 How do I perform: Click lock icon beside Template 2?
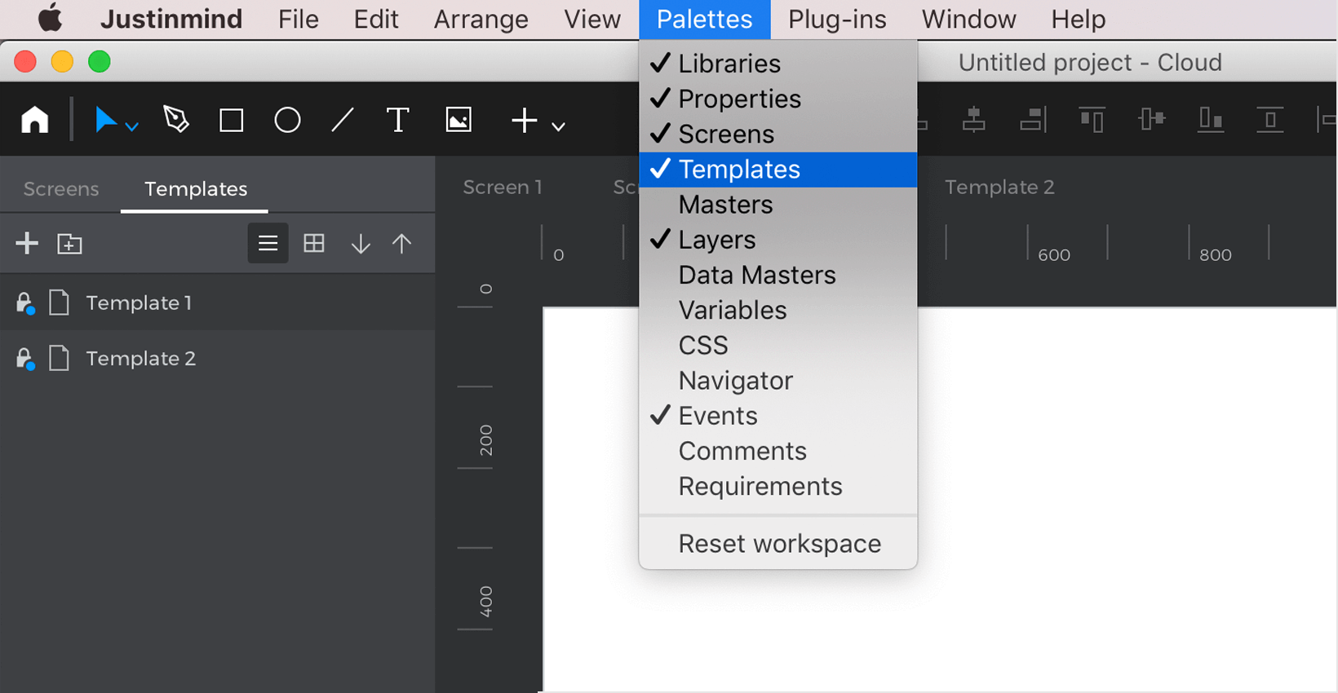tap(25, 359)
